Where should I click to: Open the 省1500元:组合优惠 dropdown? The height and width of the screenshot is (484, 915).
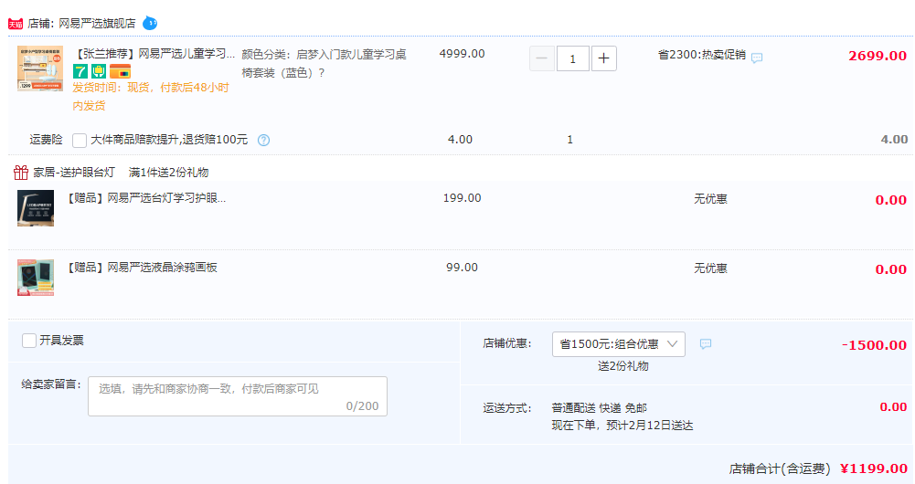619,344
